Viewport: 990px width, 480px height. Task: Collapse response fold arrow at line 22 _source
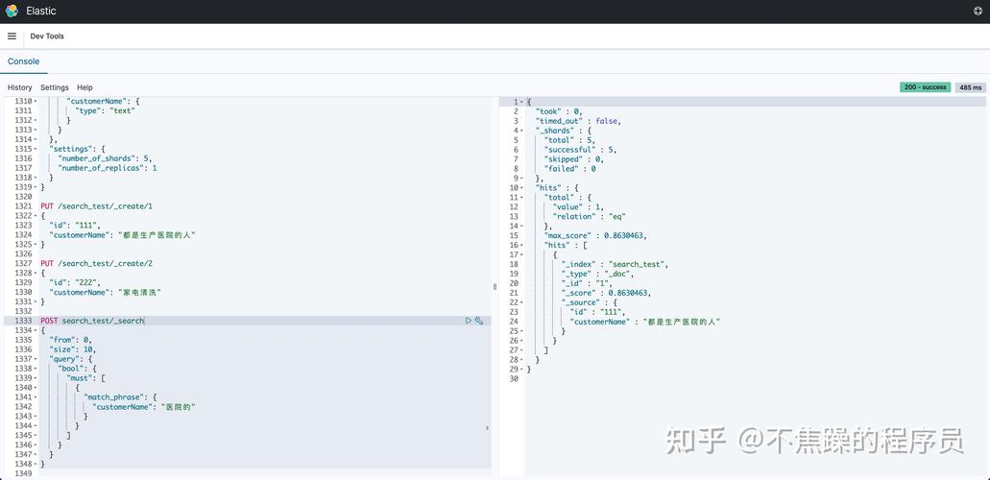pos(521,302)
